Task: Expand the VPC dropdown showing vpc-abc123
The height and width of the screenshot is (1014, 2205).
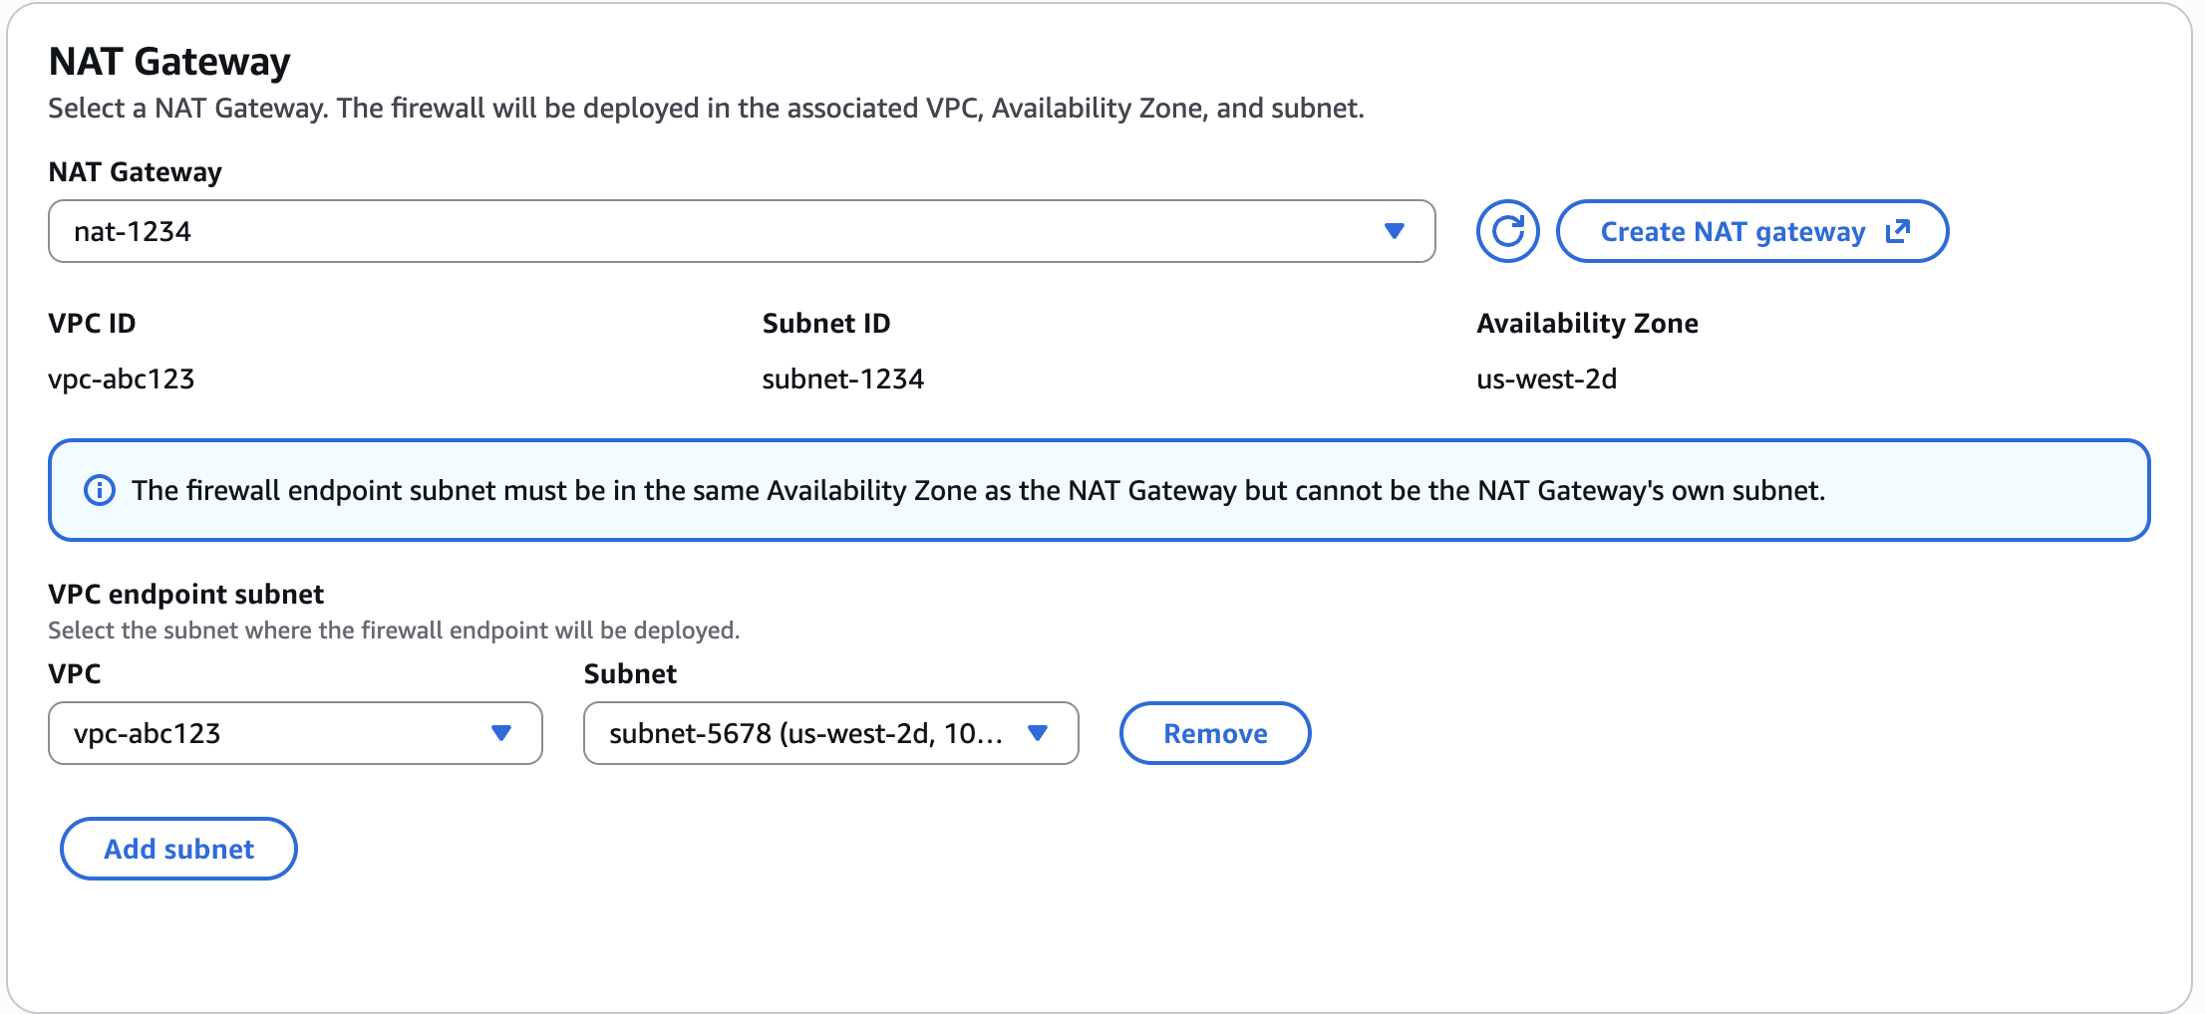Action: pyautogui.click(x=295, y=733)
